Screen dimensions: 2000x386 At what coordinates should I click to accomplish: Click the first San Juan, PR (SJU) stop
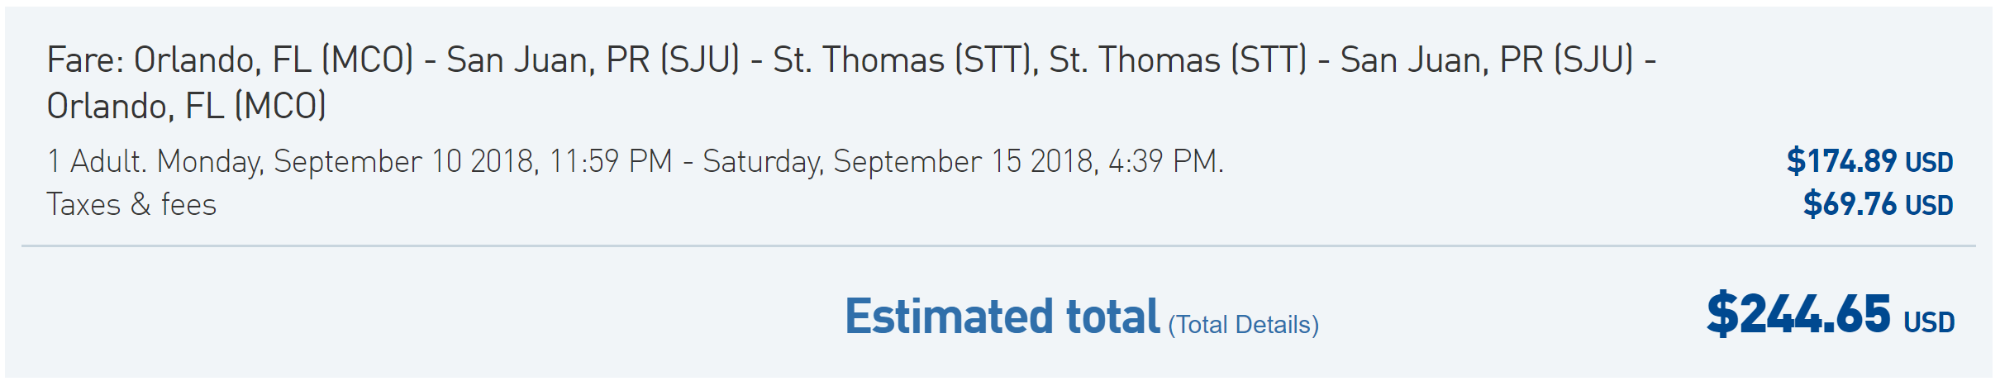pyautogui.click(x=593, y=60)
